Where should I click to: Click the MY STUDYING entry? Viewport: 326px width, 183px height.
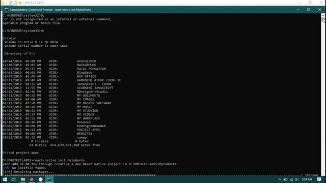click(x=88, y=111)
